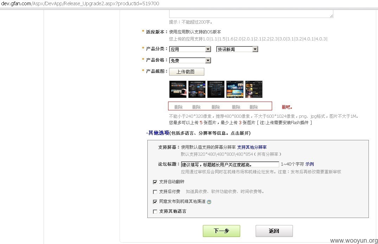This screenshot has width=378, height=244.
Task: Uncheck 同意发布到机锋其他渠道 checkbox
Action: point(155,202)
